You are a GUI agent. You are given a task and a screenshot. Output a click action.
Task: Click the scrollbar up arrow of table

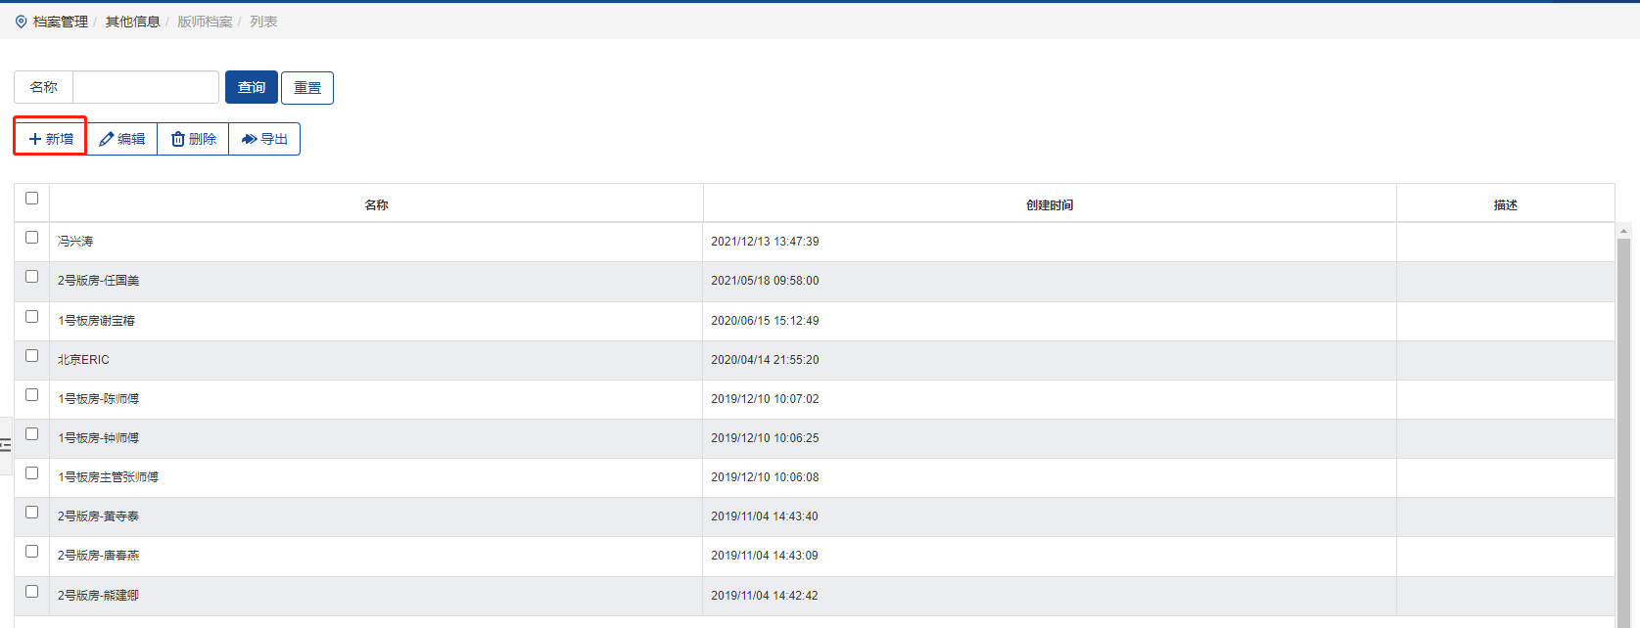pyautogui.click(x=1623, y=232)
